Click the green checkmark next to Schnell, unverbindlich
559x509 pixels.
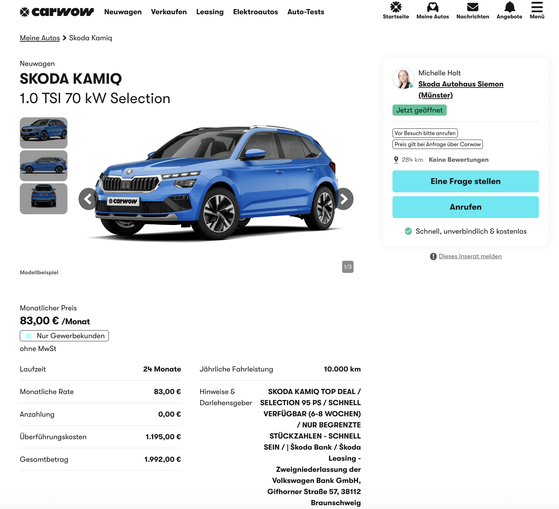tap(408, 231)
